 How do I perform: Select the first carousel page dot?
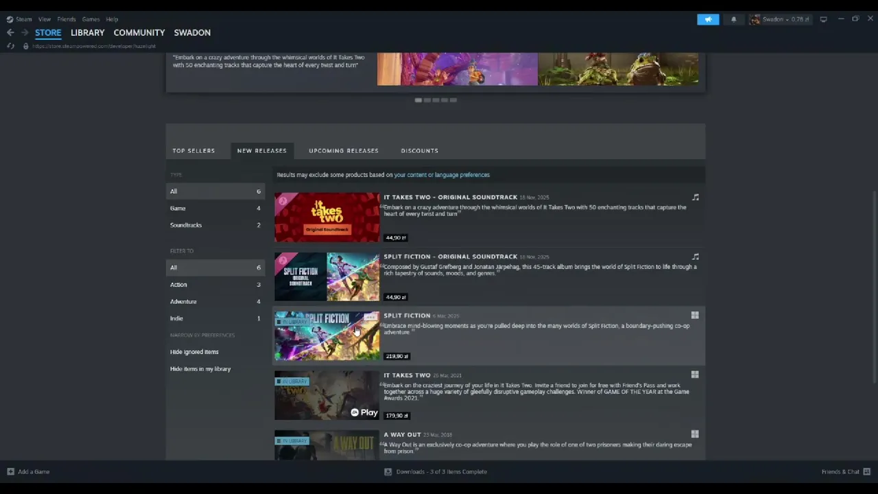[418, 100]
